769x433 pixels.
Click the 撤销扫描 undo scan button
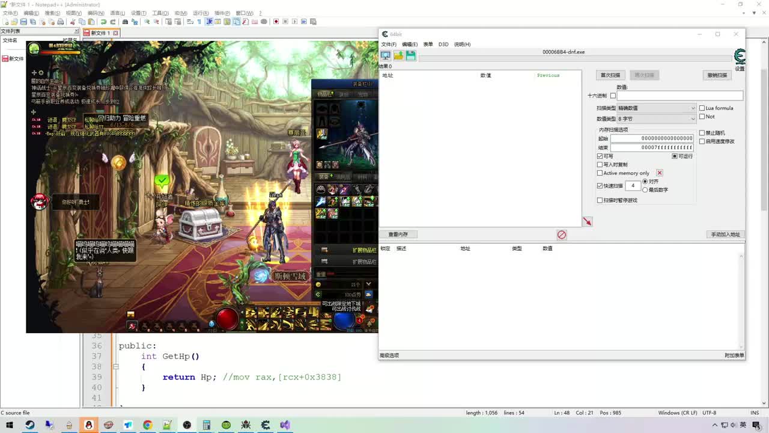click(717, 75)
